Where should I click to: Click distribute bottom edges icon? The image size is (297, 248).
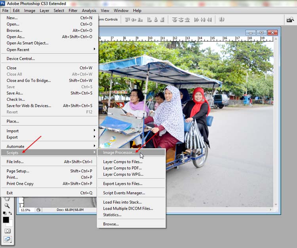tap(187, 19)
